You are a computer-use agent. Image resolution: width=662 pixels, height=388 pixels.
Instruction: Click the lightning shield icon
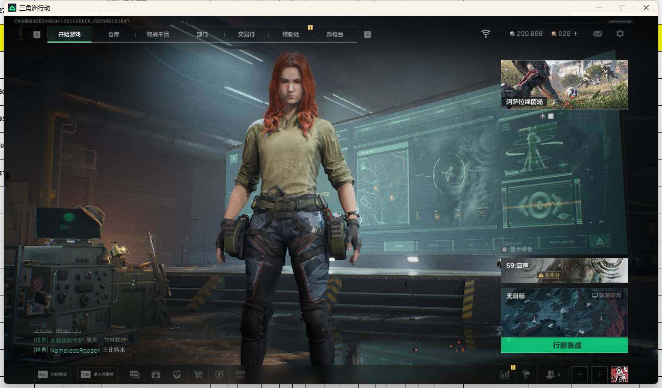pyautogui.click(x=219, y=375)
